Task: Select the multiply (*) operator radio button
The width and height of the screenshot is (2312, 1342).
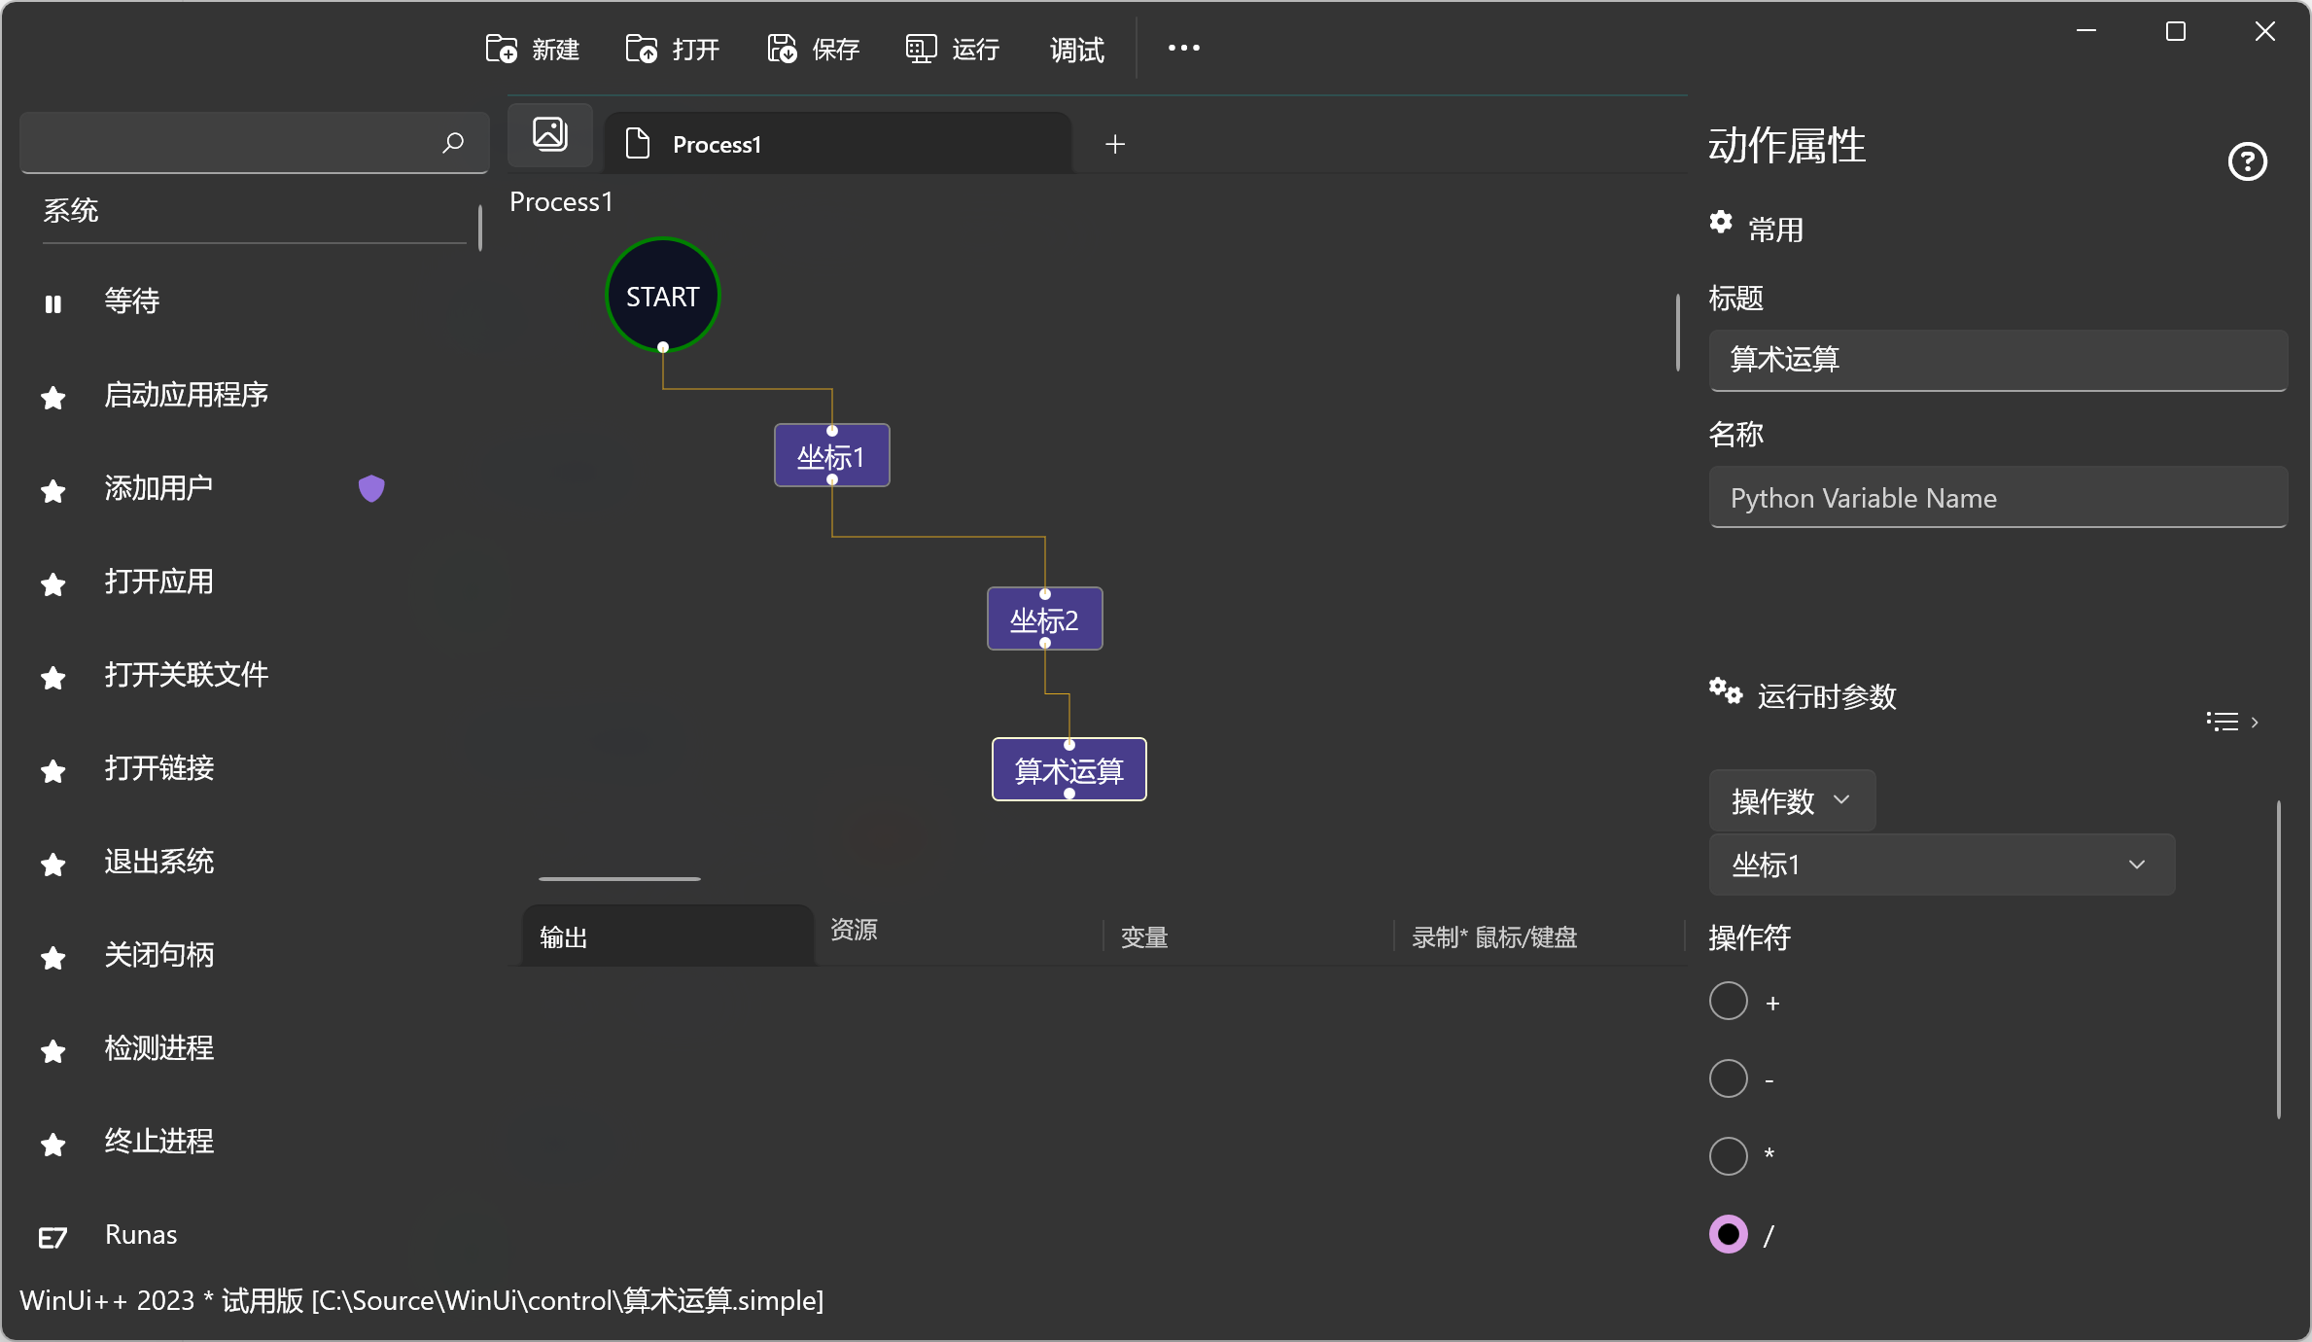Action: pos(1728,1156)
